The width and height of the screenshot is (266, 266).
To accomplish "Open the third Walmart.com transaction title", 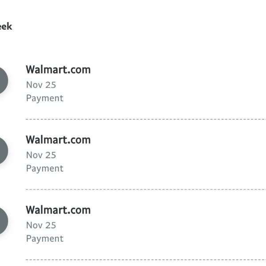I will click(x=58, y=210).
